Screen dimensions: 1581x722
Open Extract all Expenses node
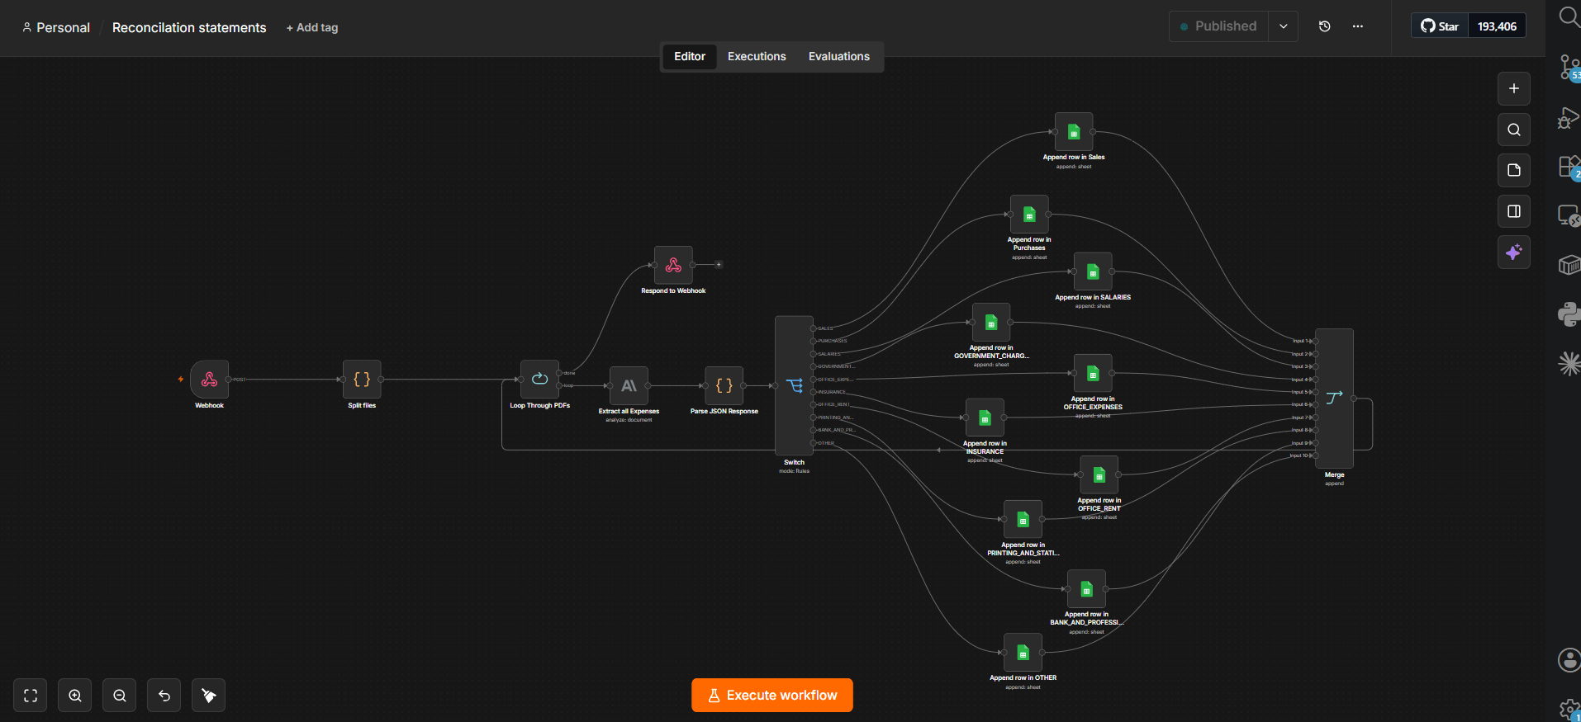pos(629,385)
